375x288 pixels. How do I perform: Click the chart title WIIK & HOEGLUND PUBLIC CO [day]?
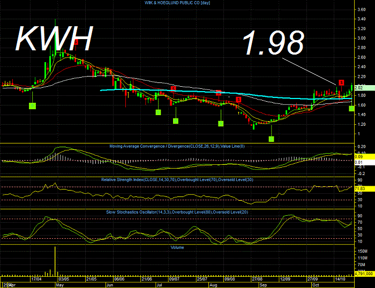tap(177, 3)
